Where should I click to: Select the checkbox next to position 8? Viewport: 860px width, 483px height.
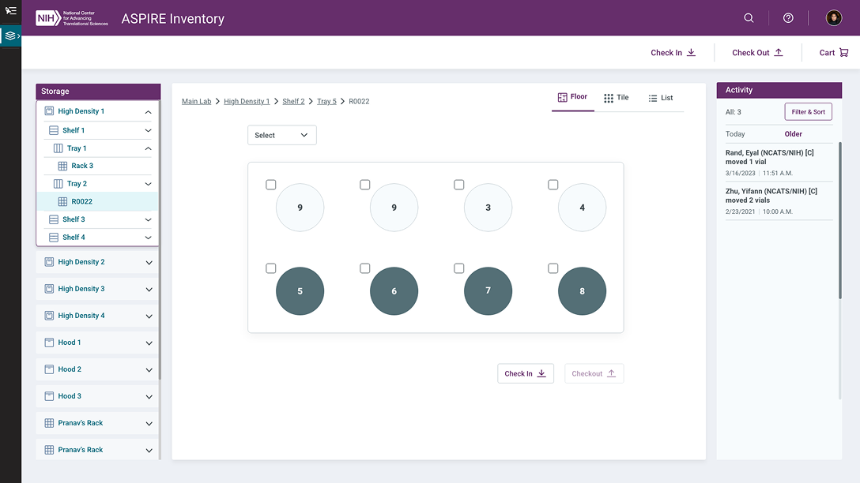tap(553, 268)
